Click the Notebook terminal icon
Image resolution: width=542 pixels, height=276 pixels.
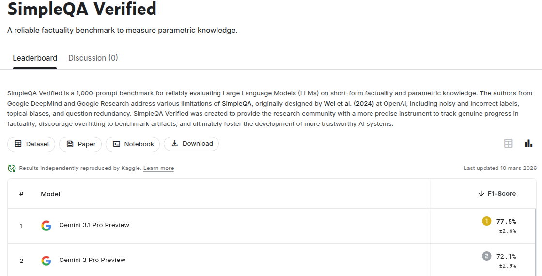pos(116,144)
